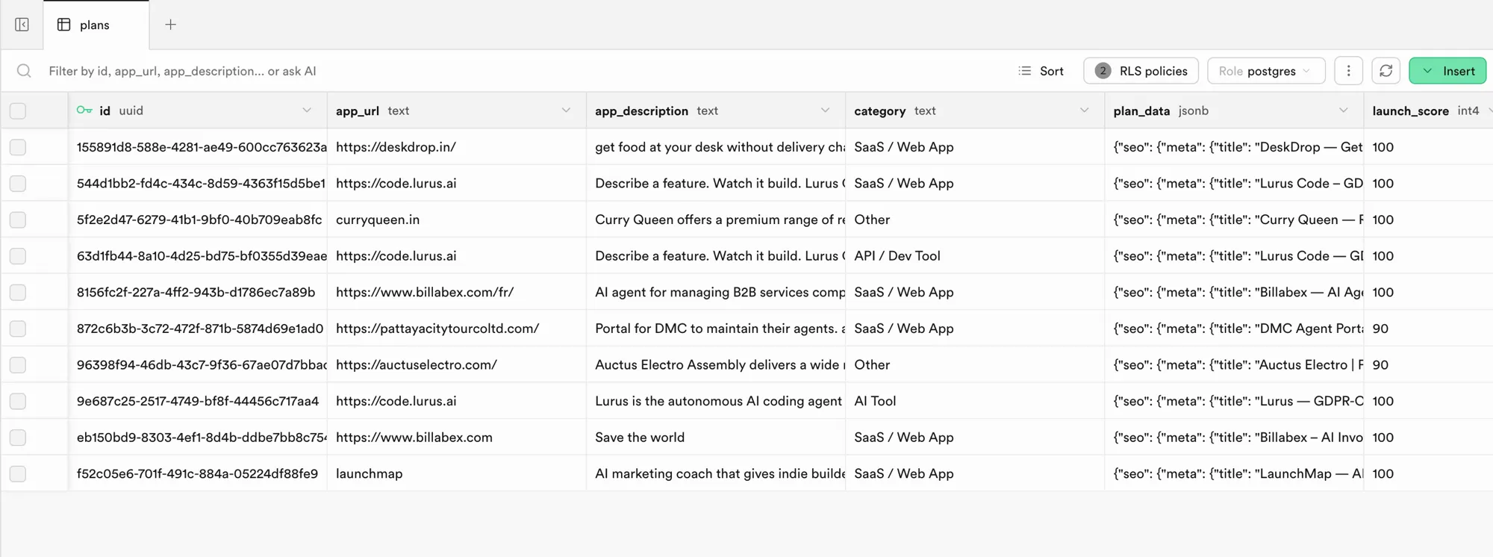Click 'AI marketing coach' description cell
This screenshot has height=557, width=1493.
(716, 473)
